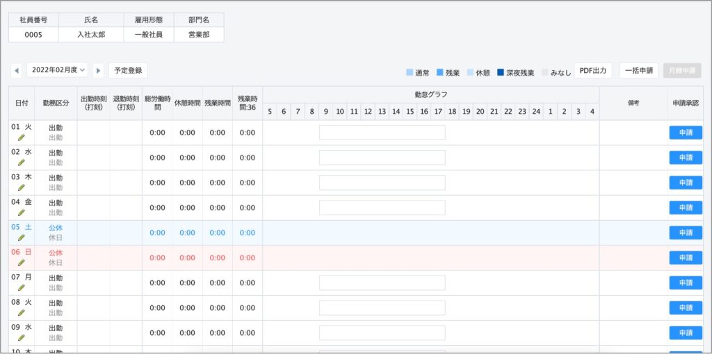Image resolution: width=712 pixels, height=354 pixels.
Task: Click the 一括申請 bulk request button
Action: point(638,70)
